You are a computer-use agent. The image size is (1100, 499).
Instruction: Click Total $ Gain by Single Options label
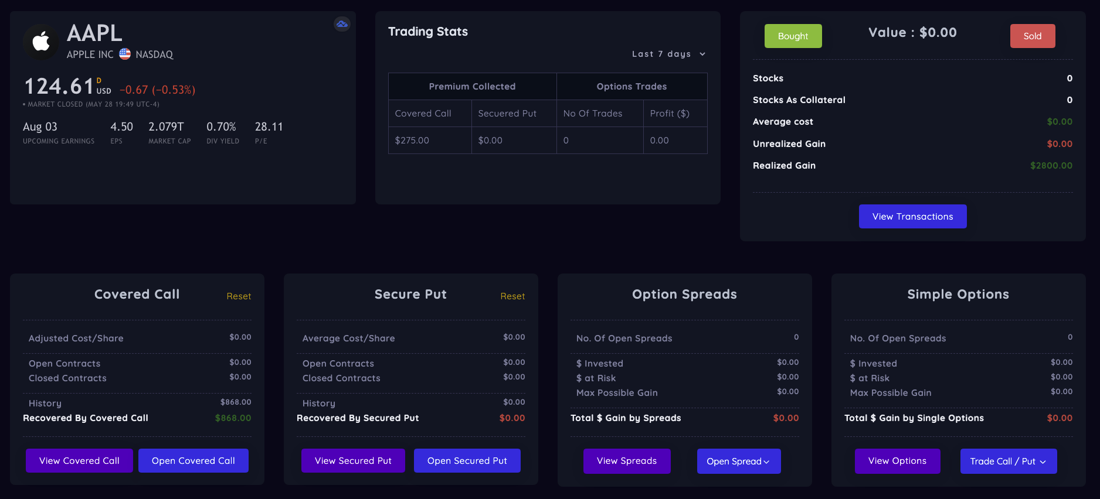coord(914,418)
